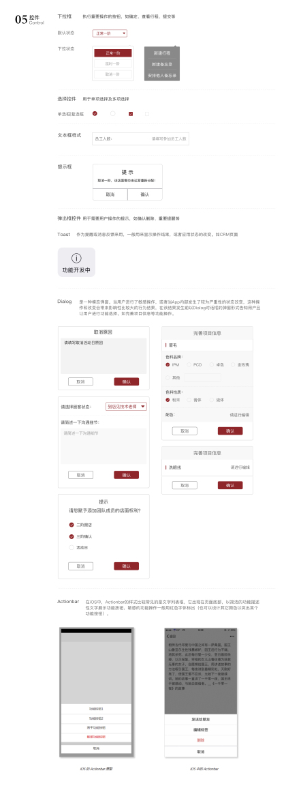Tap the red 删除 action sheet item

coord(200,740)
